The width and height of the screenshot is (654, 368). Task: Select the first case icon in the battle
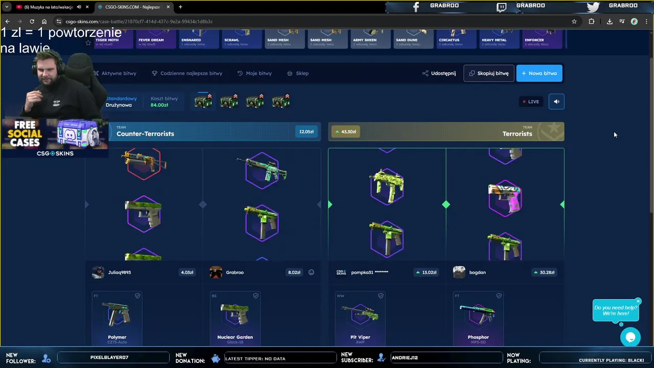point(203,101)
